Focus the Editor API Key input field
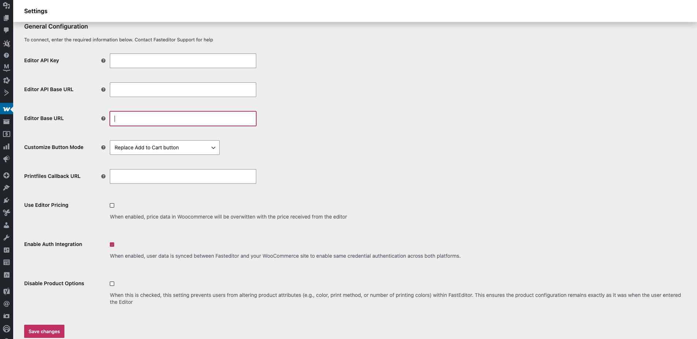 (183, 61)
